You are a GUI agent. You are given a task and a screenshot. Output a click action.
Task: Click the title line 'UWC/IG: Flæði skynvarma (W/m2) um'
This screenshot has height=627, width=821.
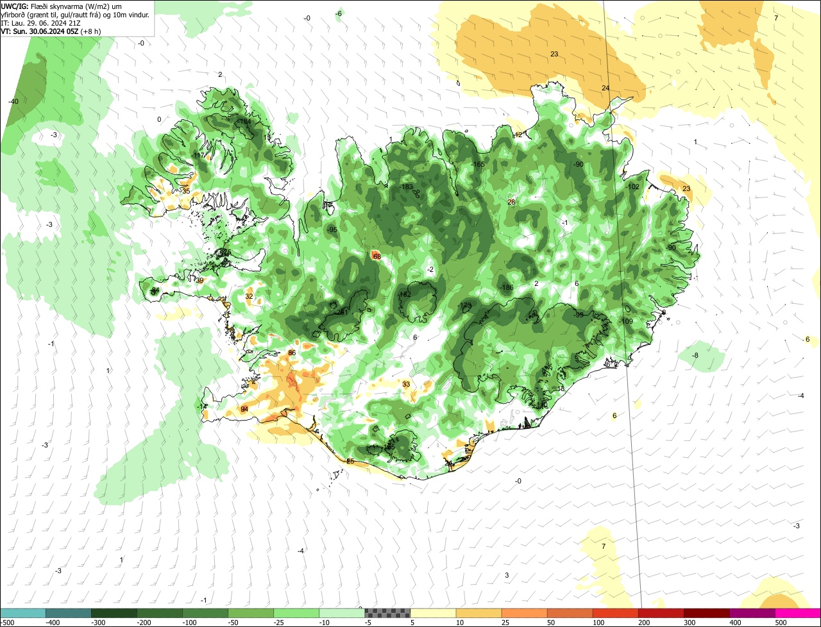(x=62, y=6)
